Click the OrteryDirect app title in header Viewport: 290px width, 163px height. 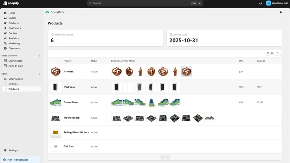(x=58, y=12)
